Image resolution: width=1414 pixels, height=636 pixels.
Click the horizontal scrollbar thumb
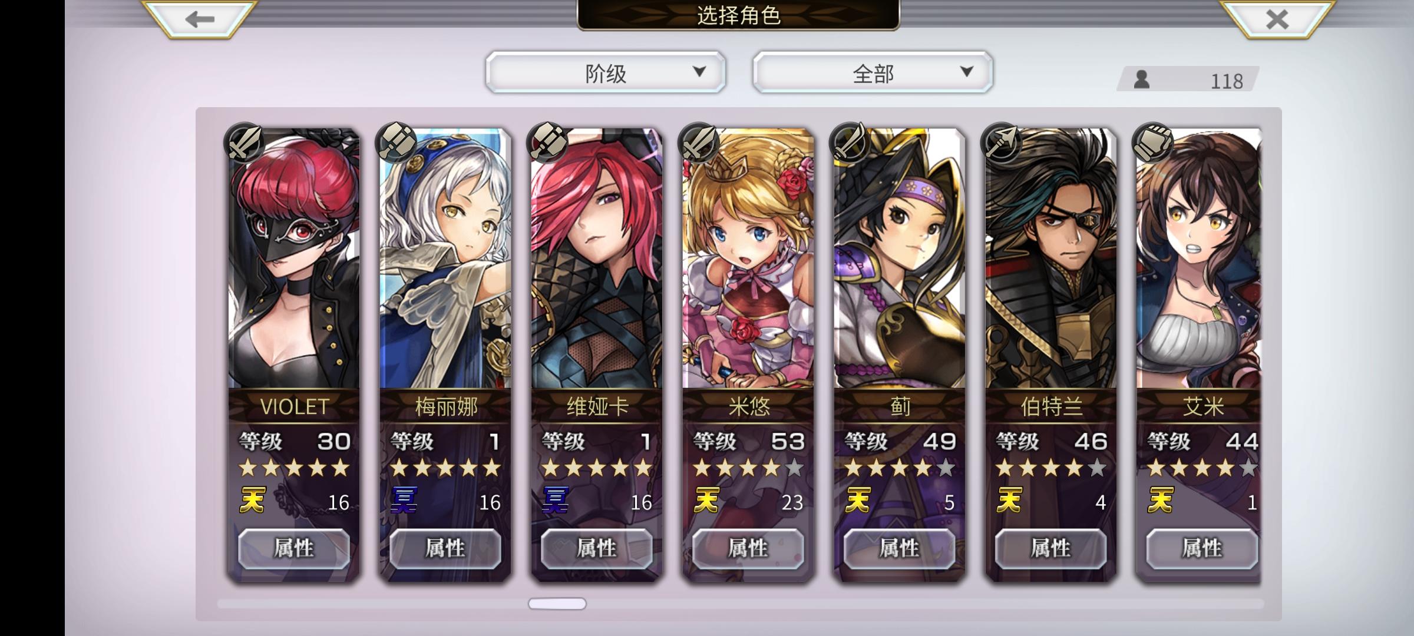click(x=557, y=604)
